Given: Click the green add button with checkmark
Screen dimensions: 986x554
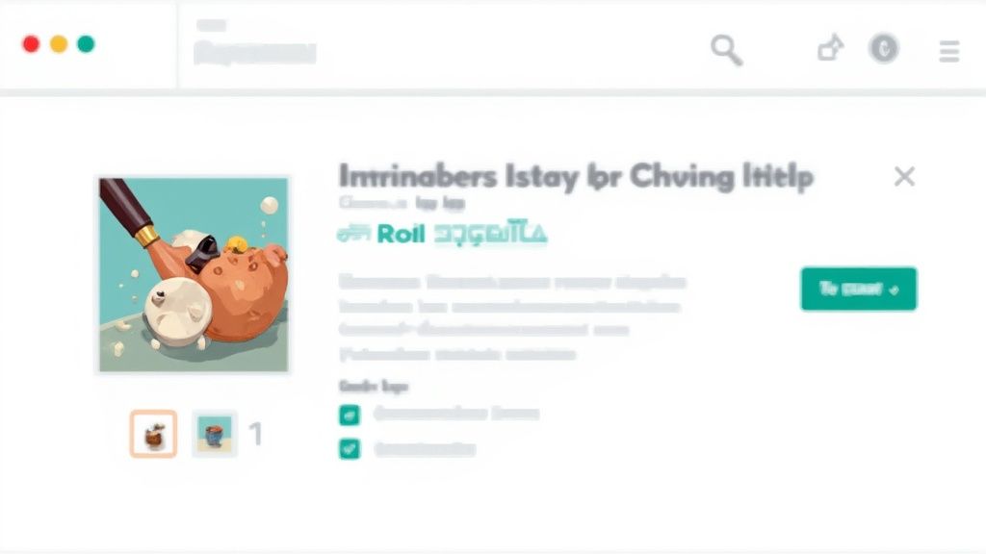Looking at the screenshot, I should coord(858,289).
